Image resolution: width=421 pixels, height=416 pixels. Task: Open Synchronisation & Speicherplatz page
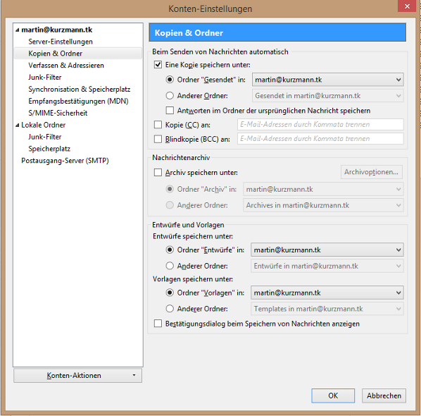click(80, 90)
